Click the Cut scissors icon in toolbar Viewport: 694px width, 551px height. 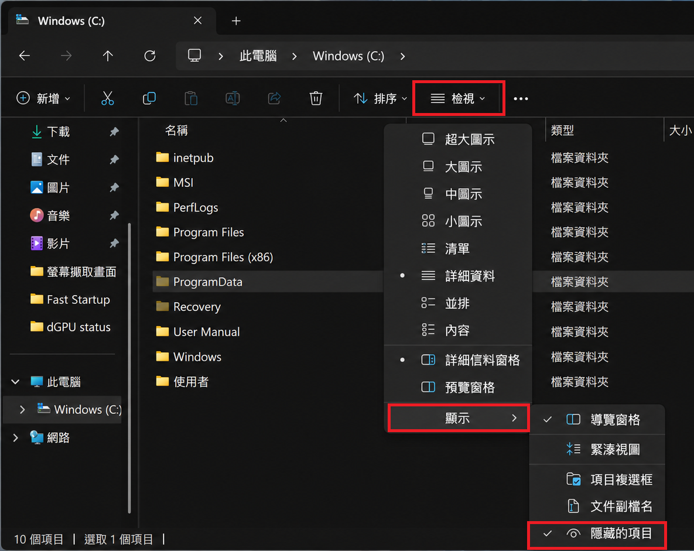108,98
